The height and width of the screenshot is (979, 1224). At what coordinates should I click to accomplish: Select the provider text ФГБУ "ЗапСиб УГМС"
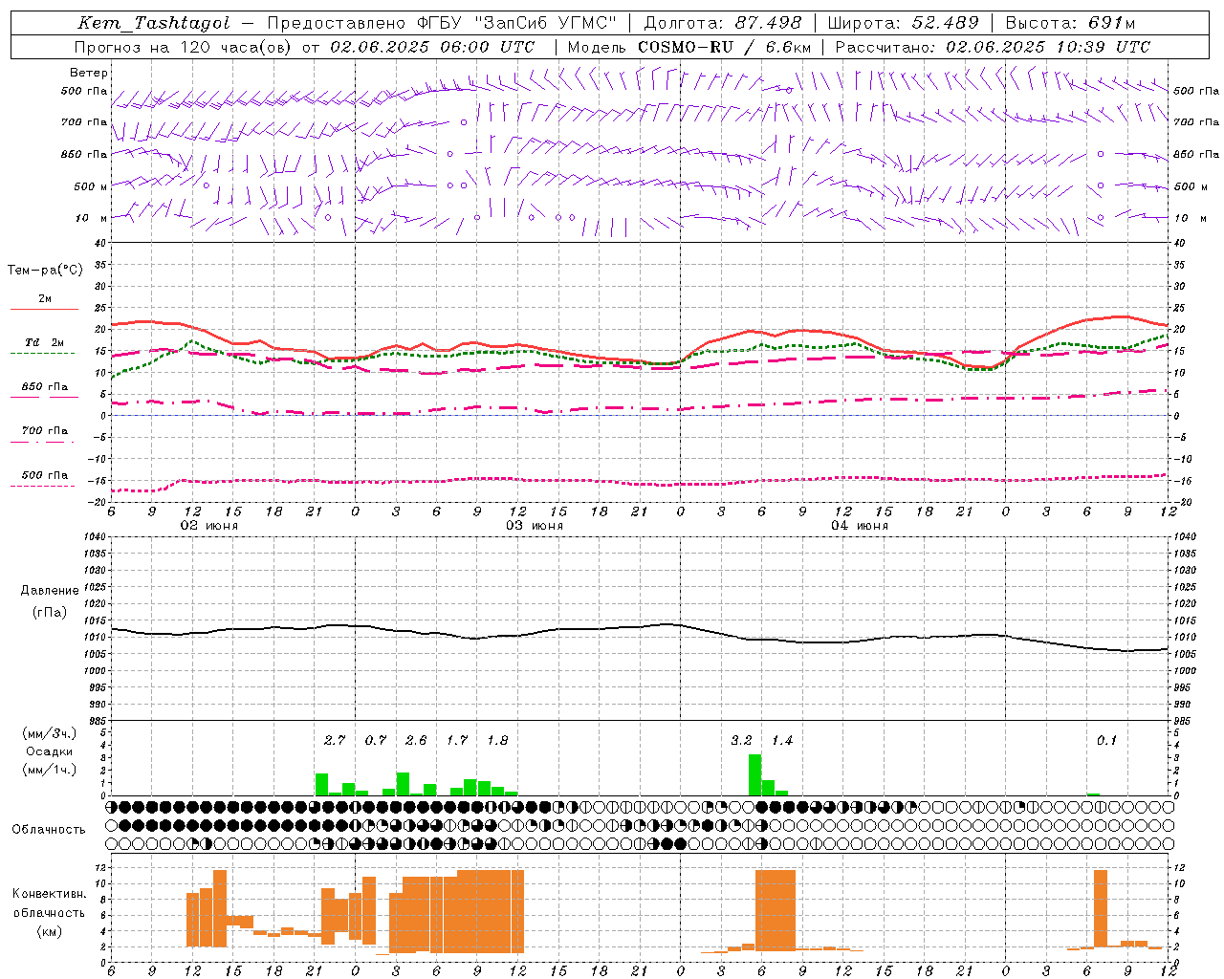click(517, 23)
